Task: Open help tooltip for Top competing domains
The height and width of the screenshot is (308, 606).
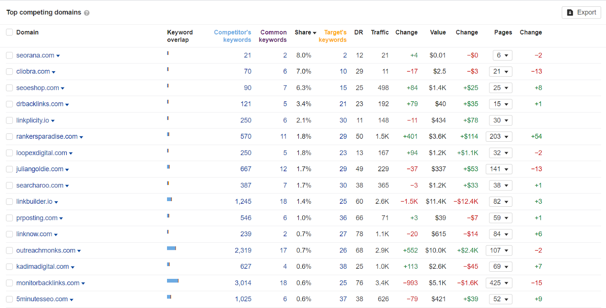Action: click(87, 13)
